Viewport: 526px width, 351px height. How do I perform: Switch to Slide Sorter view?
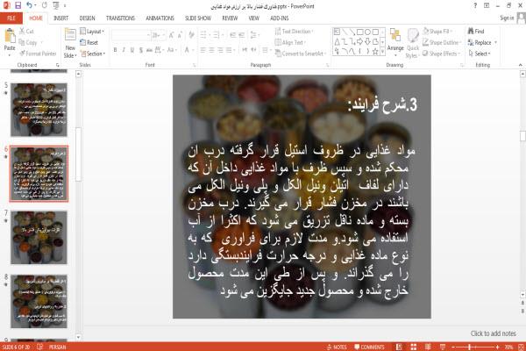414,347
